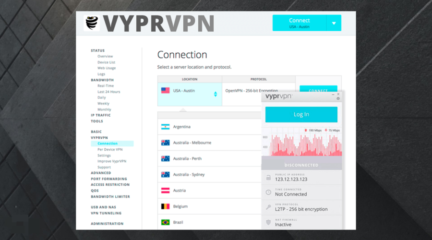Click the VyprVPN snake logo icon
The image size is (432, 240).
[91, 24]
